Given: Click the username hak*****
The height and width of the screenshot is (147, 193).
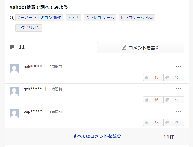Looking at the screenshot, I should pos(33,67).
